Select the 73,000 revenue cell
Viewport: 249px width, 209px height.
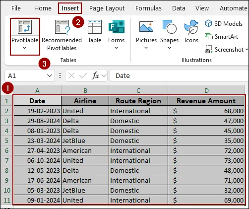click(x=206, y=160)
